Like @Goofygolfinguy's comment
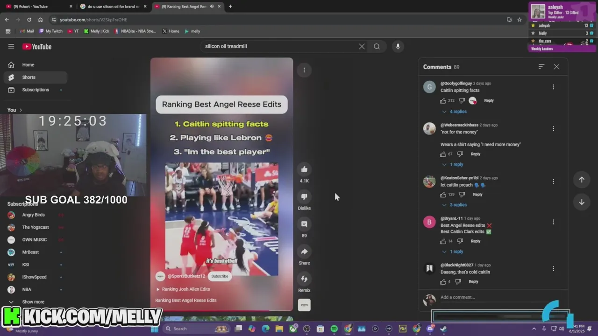 click(443, 100)
